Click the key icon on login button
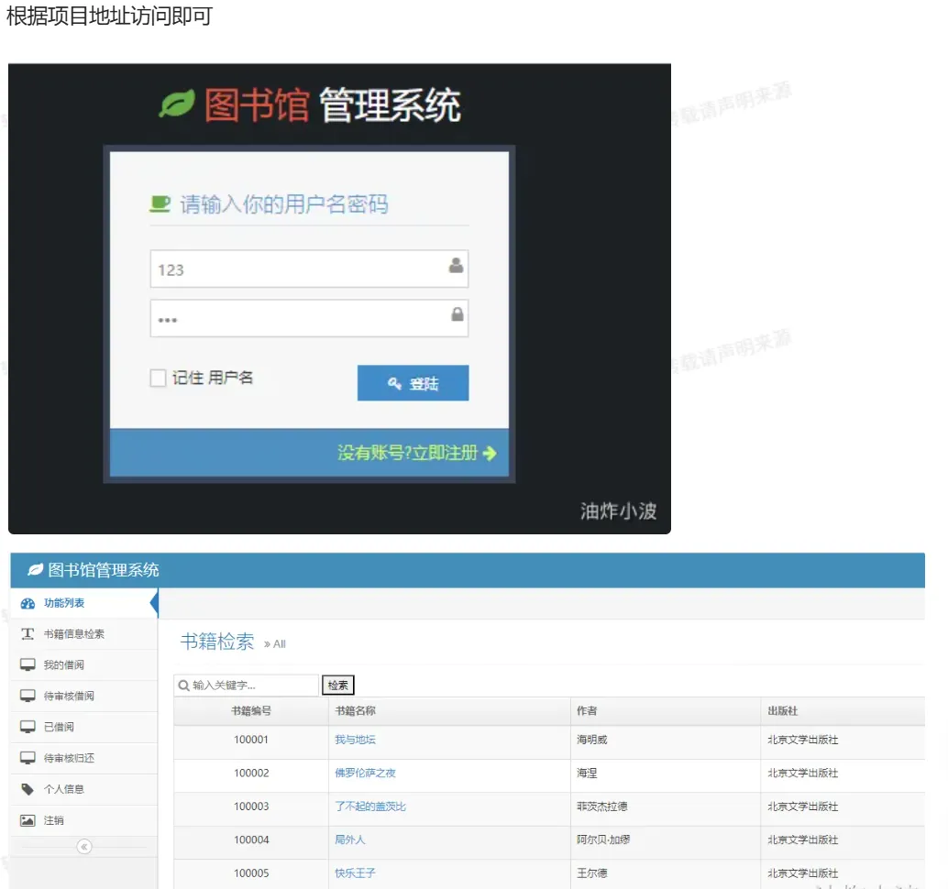Screen dimensions: 948x889 point(394,383)
